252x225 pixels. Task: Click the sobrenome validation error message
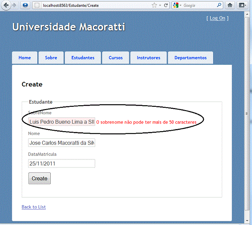coord(146,122)
